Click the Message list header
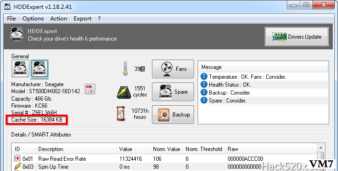The width and height of the screenshot is (338, 171). click(x=263, y=67)
